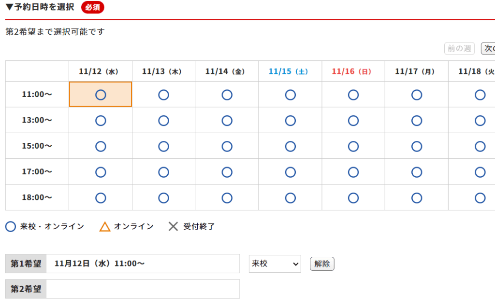Image resolution: width=495 pixels, height=306 pixels.
Task: Pick the 11/13 (木) 18:00 slot circle
Action: (163, 198)
